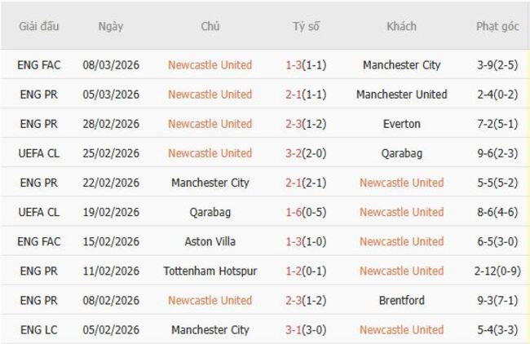The width and height of the screenshot is (530, 344).
Task: Click the Ngày column header
Action: [x=111, y=26]
